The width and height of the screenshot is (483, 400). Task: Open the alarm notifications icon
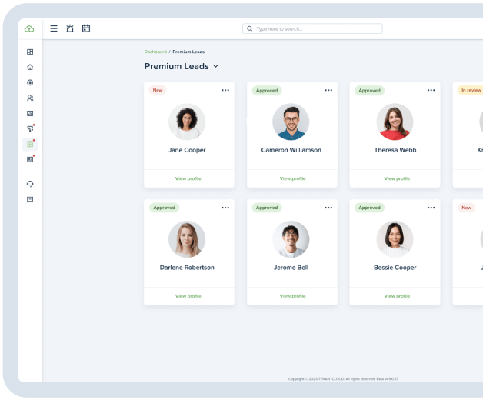70,28
